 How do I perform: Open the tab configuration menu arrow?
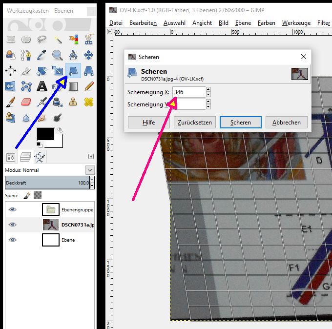91,157
